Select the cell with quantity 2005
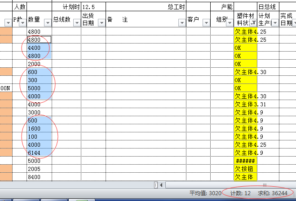Viewport: 296px width, 201px height. coord(39,169)
